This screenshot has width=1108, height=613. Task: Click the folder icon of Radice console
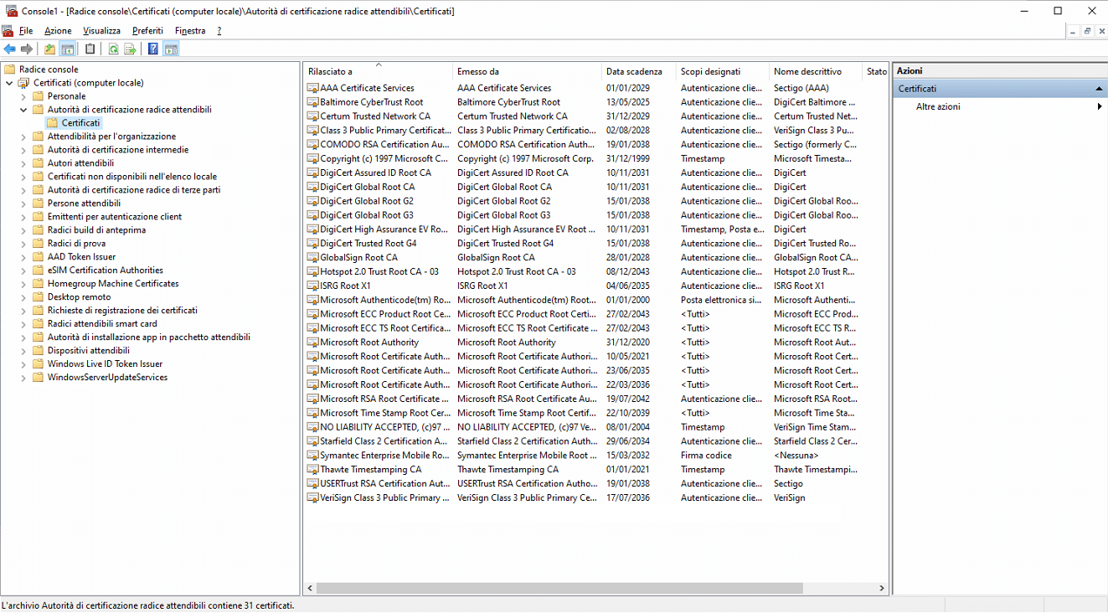[x=10, y=70]
